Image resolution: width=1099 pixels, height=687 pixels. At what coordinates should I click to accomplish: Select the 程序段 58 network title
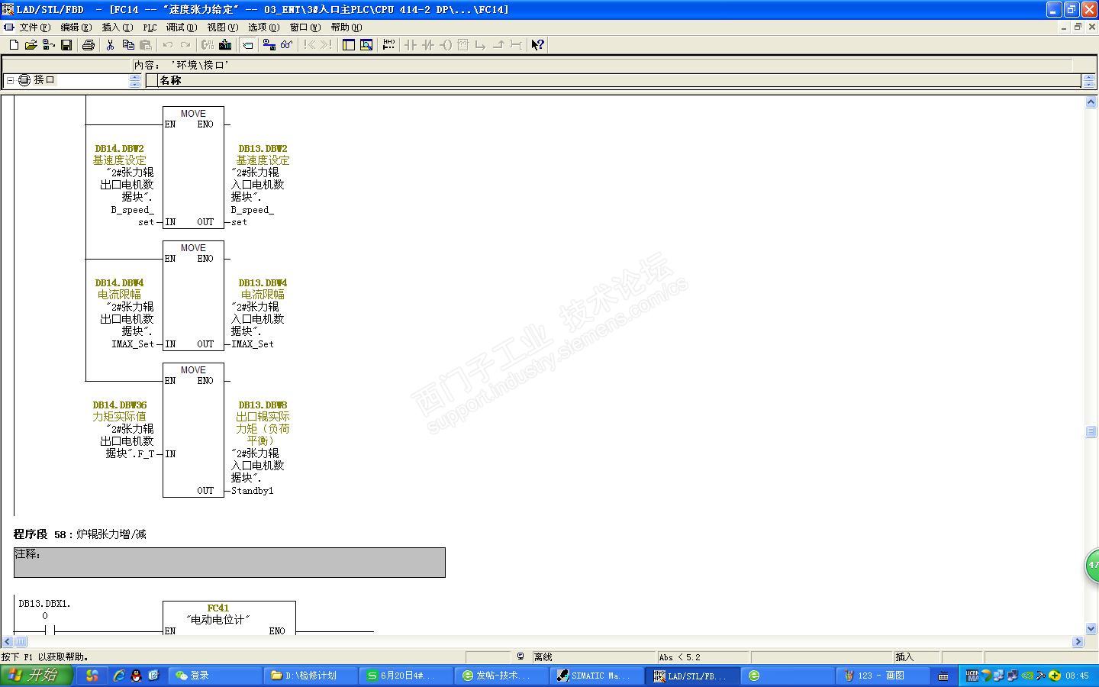tap(41, 534)
